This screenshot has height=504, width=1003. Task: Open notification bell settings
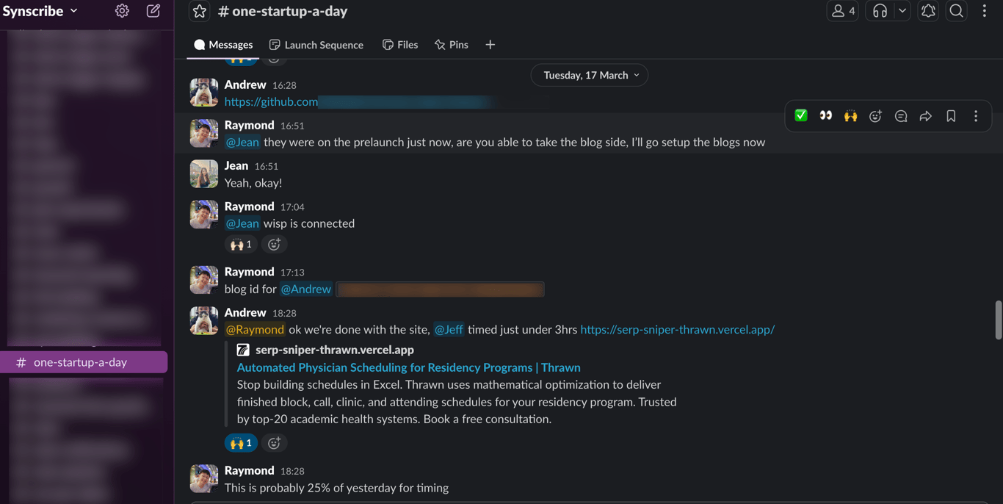pos(928,11)
